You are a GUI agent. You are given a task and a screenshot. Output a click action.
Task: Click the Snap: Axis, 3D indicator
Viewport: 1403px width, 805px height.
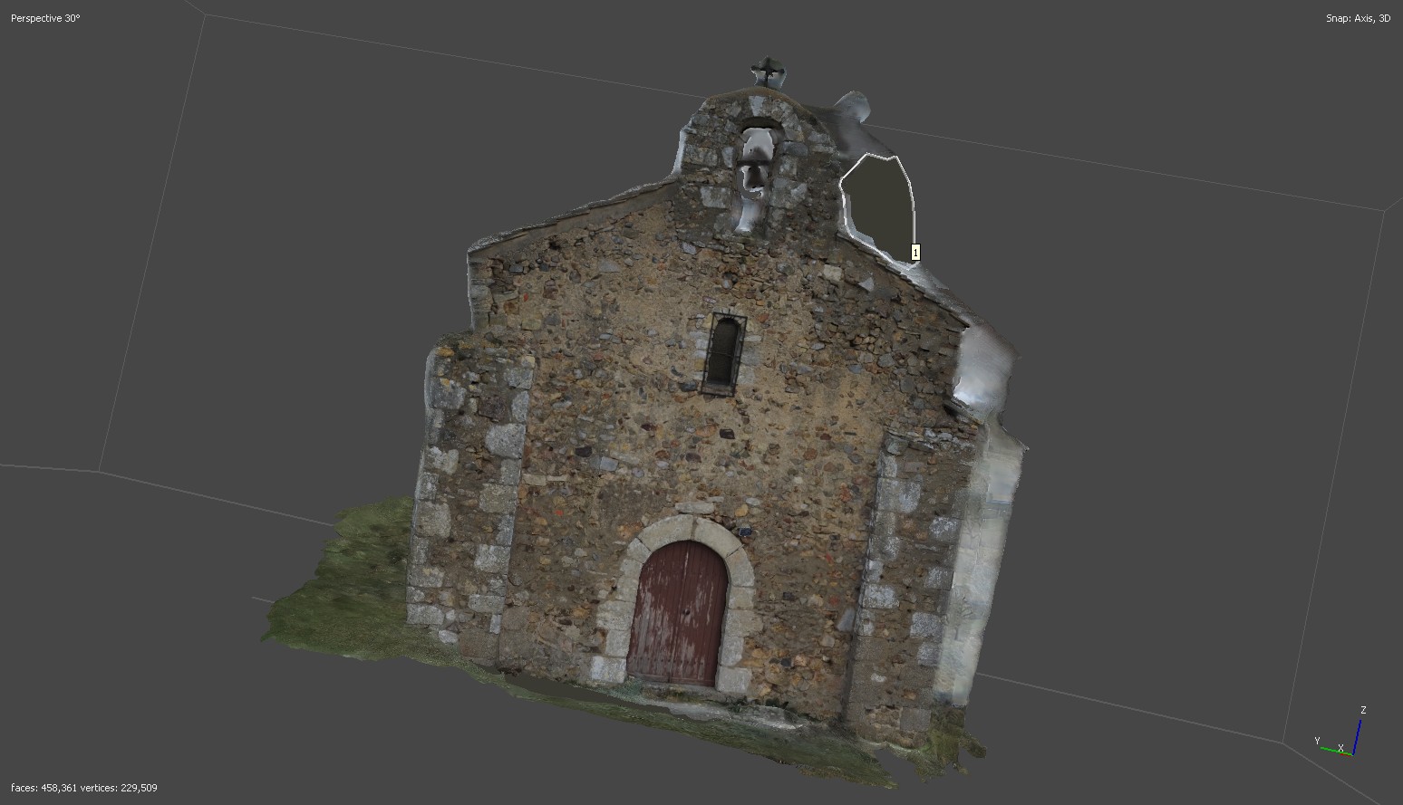(1357, 18)
